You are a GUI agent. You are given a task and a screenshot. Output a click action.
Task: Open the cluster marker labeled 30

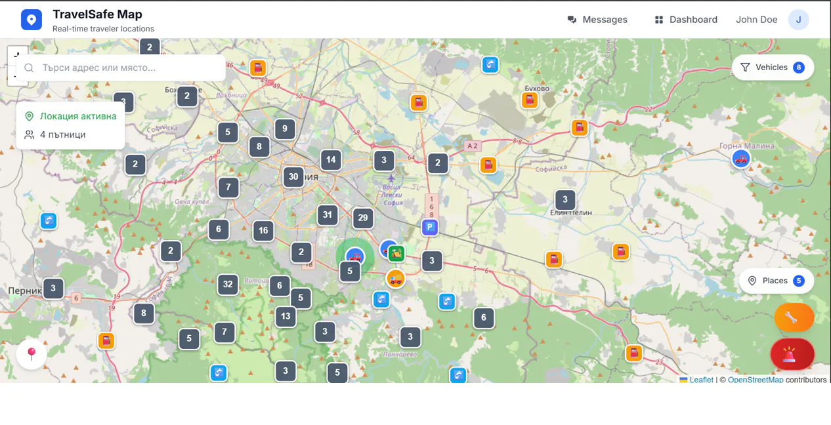[x=293, y=176]
